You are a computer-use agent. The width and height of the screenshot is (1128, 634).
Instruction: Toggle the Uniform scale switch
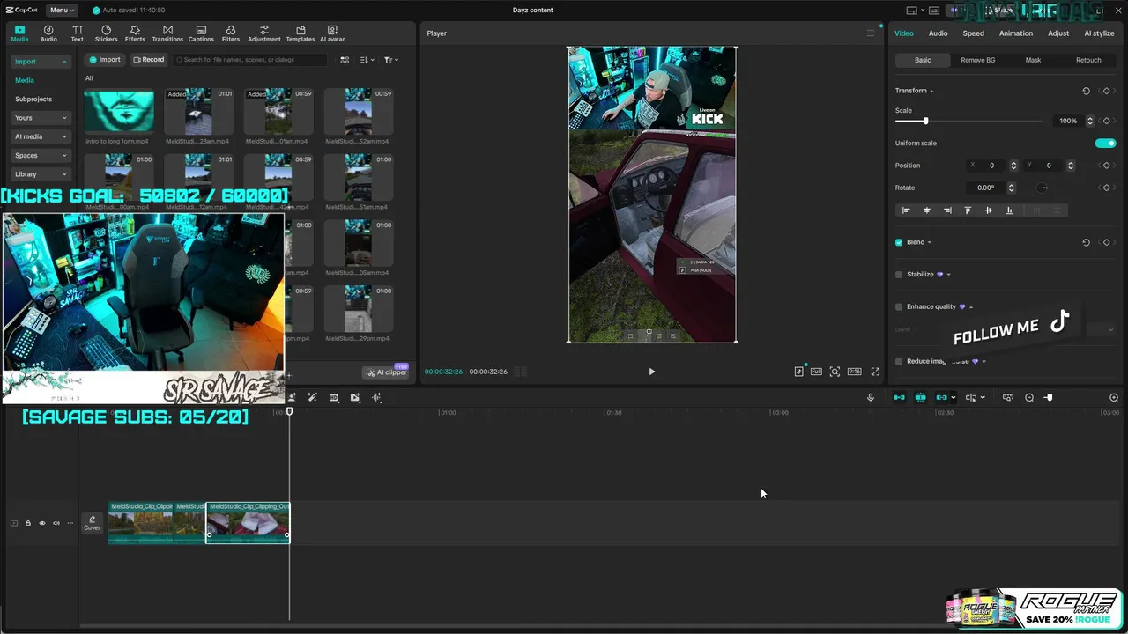click(1105, 144)
